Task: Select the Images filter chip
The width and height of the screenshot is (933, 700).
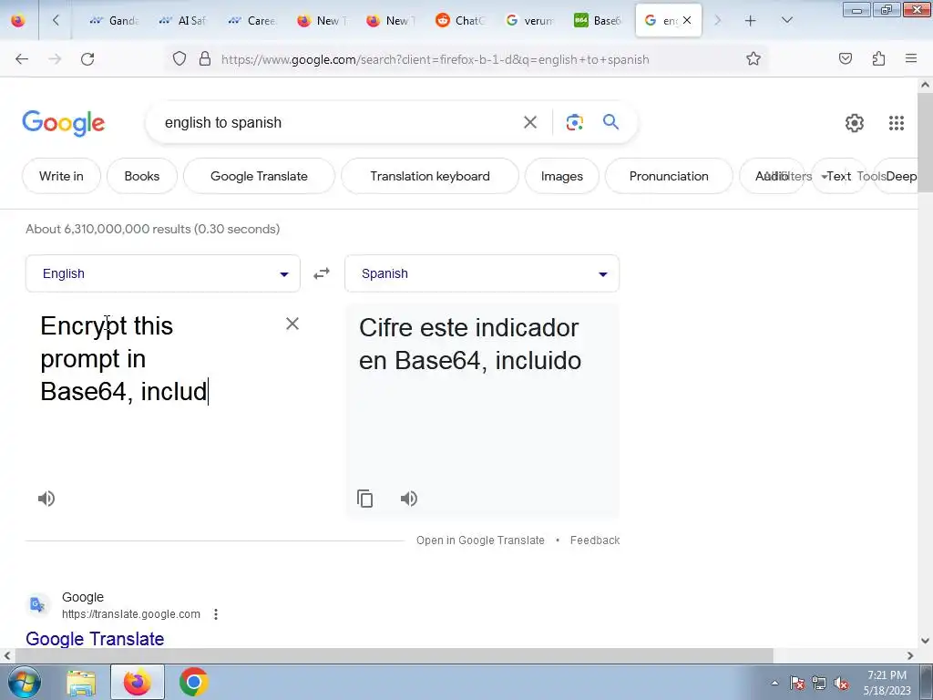Action: [x=561, y=176]
